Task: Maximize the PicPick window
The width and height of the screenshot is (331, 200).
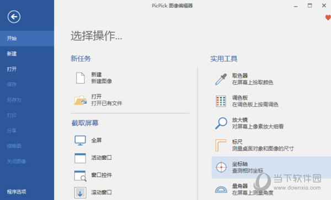Action: click(x=309, y=5)
